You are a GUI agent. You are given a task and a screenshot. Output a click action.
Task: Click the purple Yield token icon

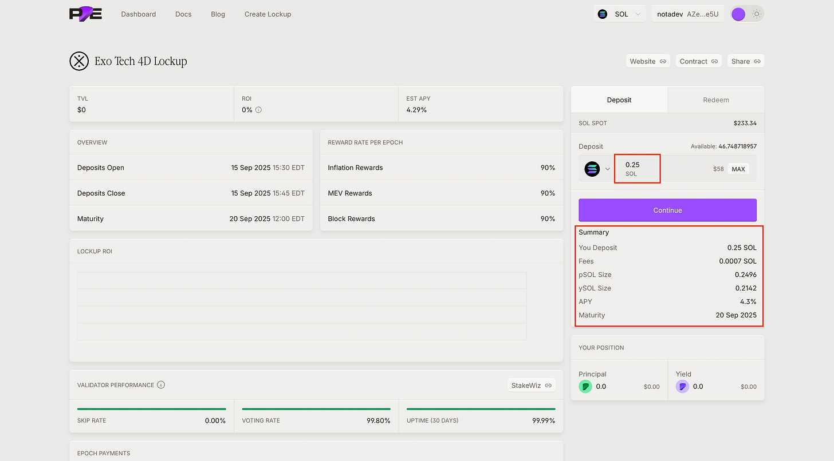pyautogui.click(x=682, y=387)
